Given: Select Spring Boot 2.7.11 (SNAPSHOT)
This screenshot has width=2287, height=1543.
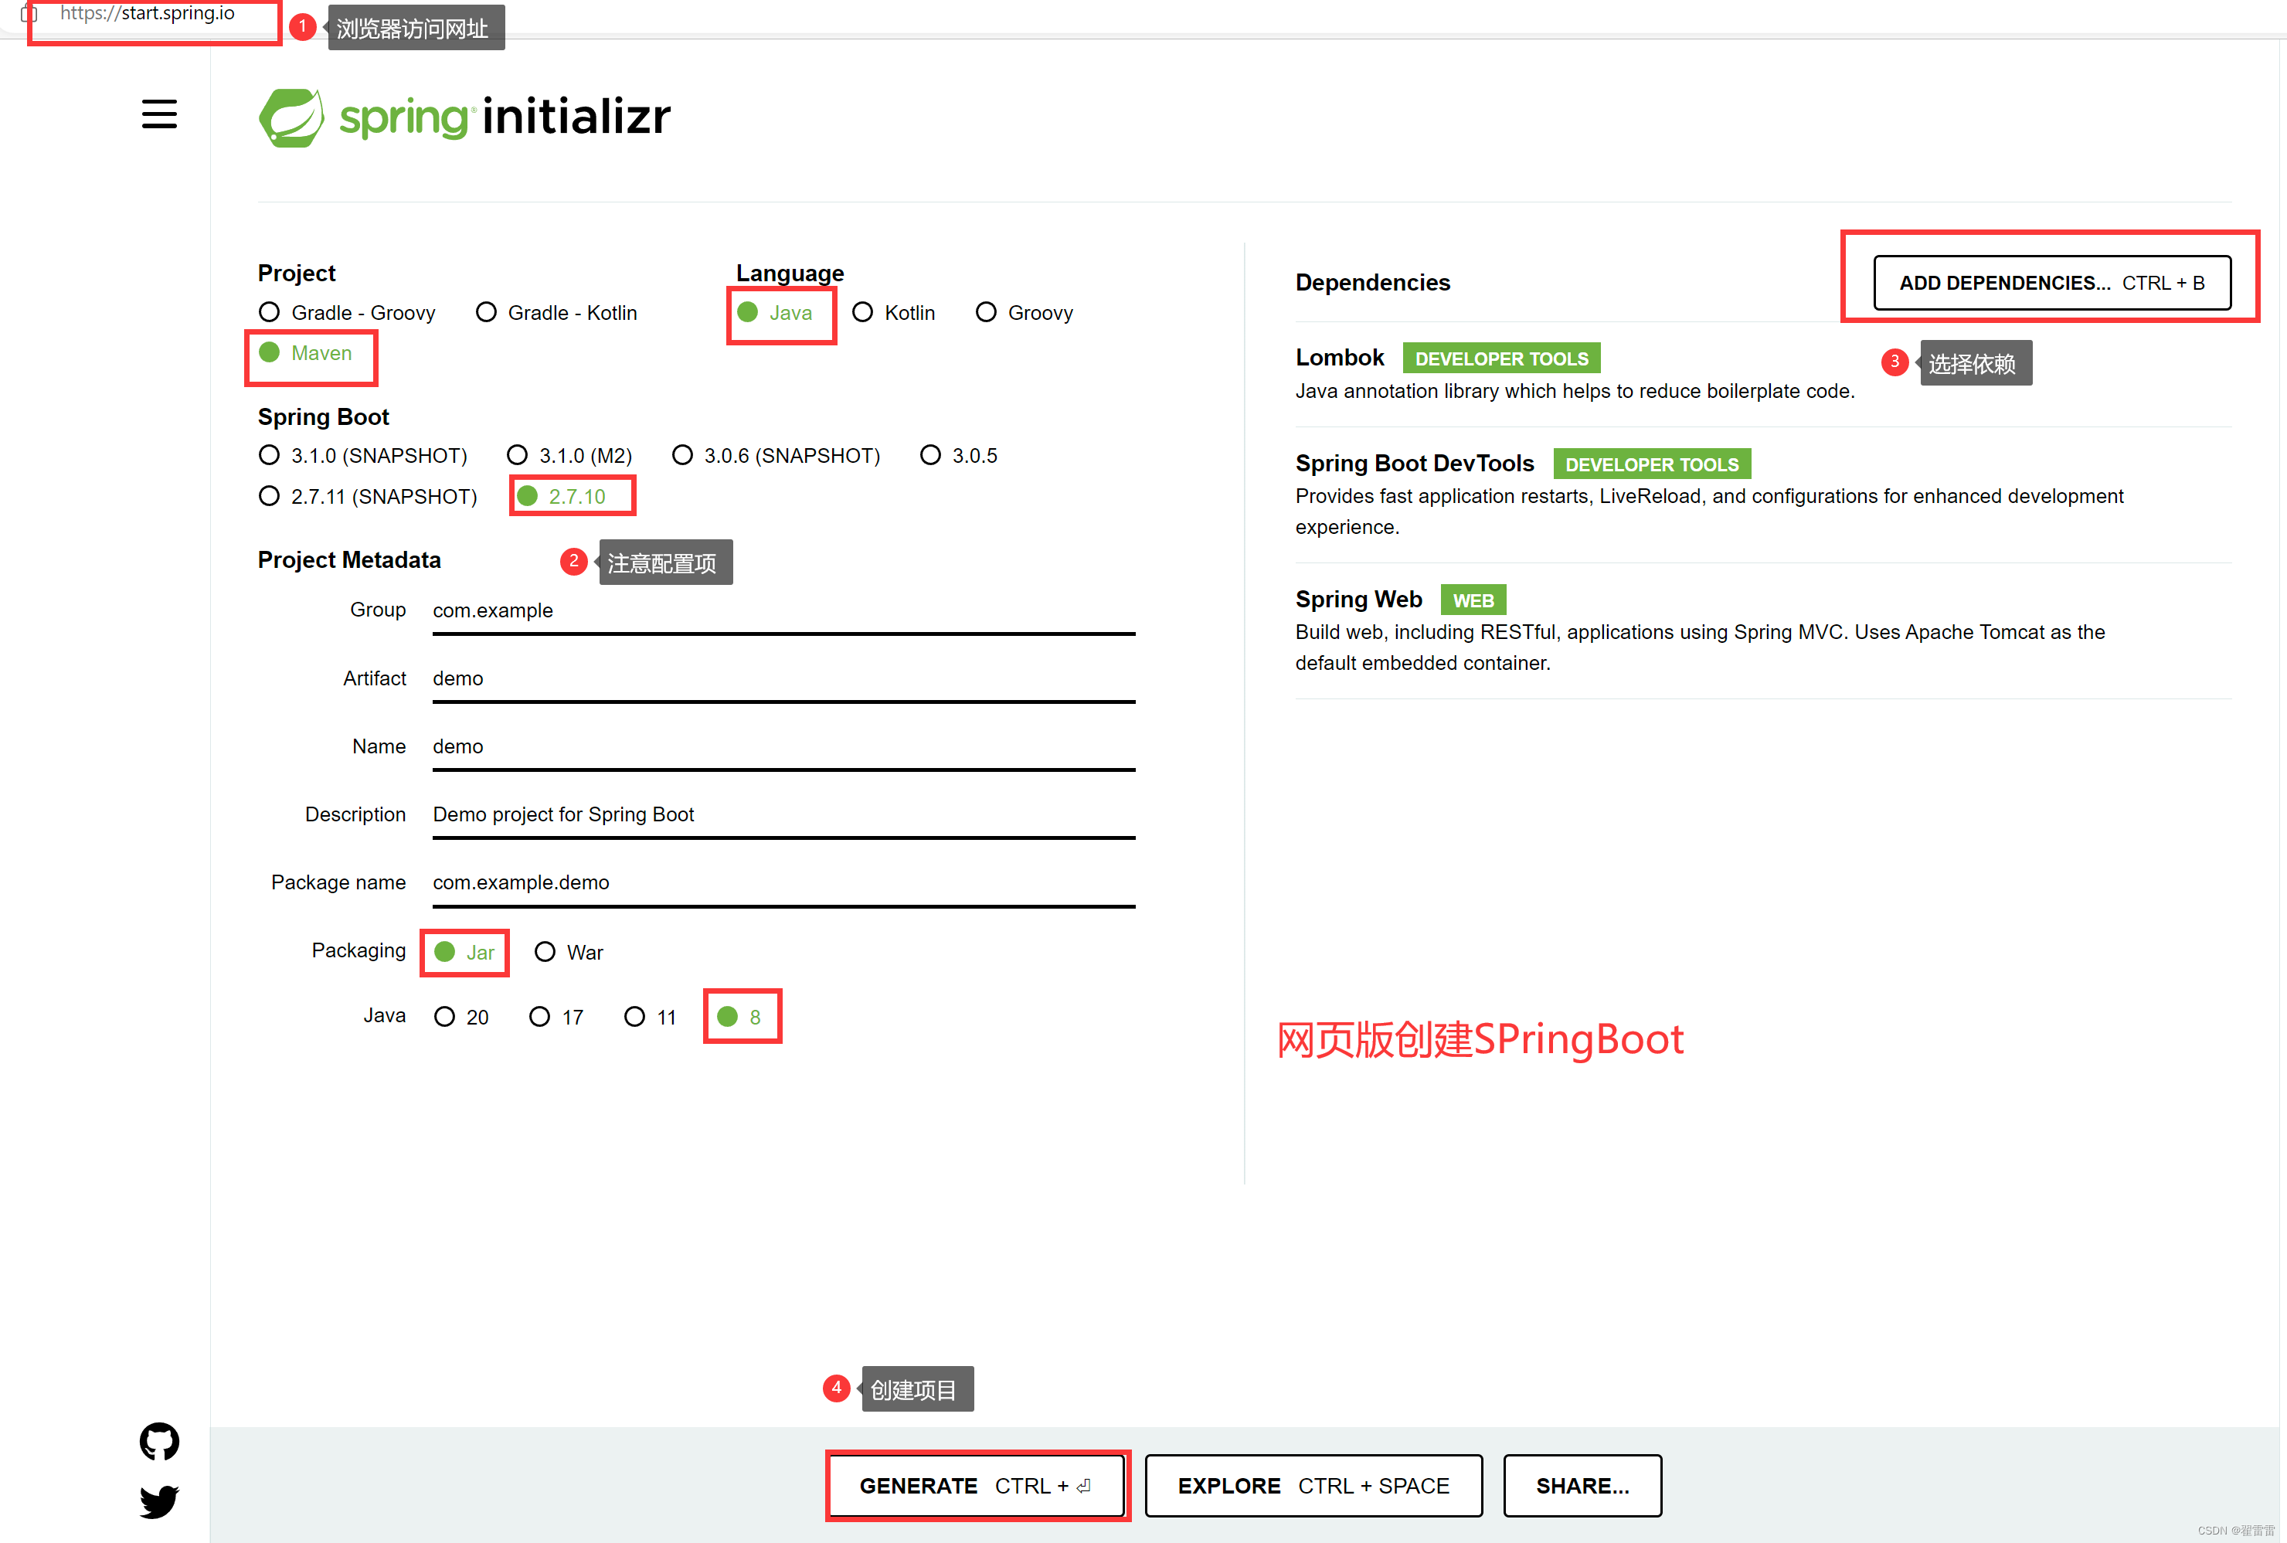Looking at the screenshot, I should click(x=368, y=497).
